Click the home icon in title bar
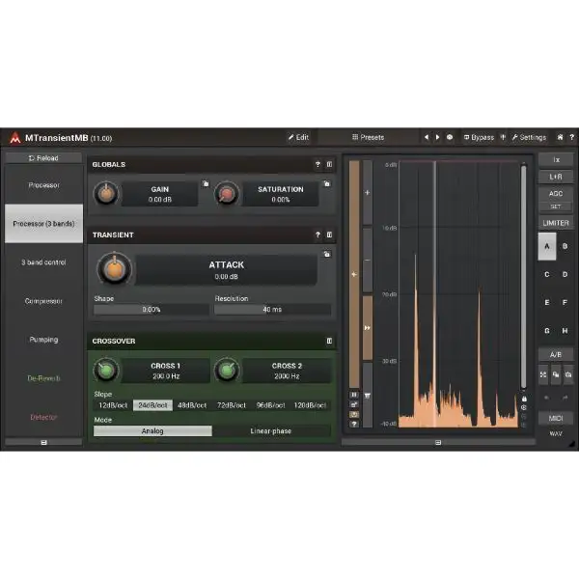The width and height of the screenshot is (579, 579). click(x=560, y=137)
